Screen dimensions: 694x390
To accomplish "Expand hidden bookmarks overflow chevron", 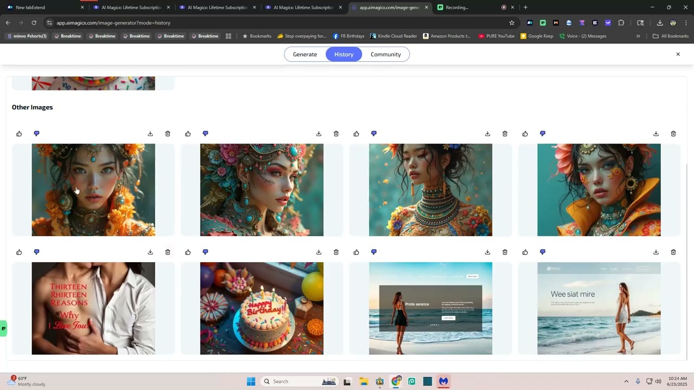I will 638,36.
